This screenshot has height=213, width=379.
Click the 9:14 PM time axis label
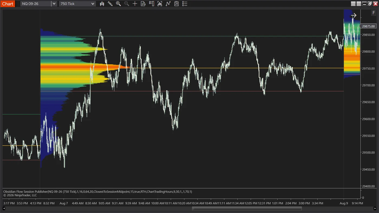tap(358, 203)
